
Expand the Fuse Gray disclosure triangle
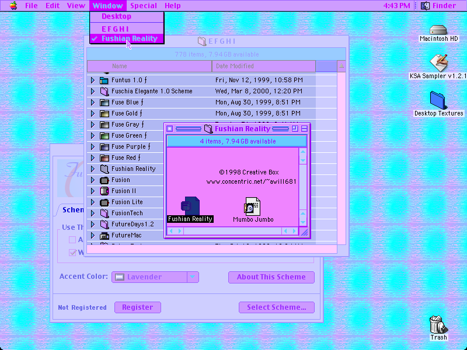(x=93, y=124)
